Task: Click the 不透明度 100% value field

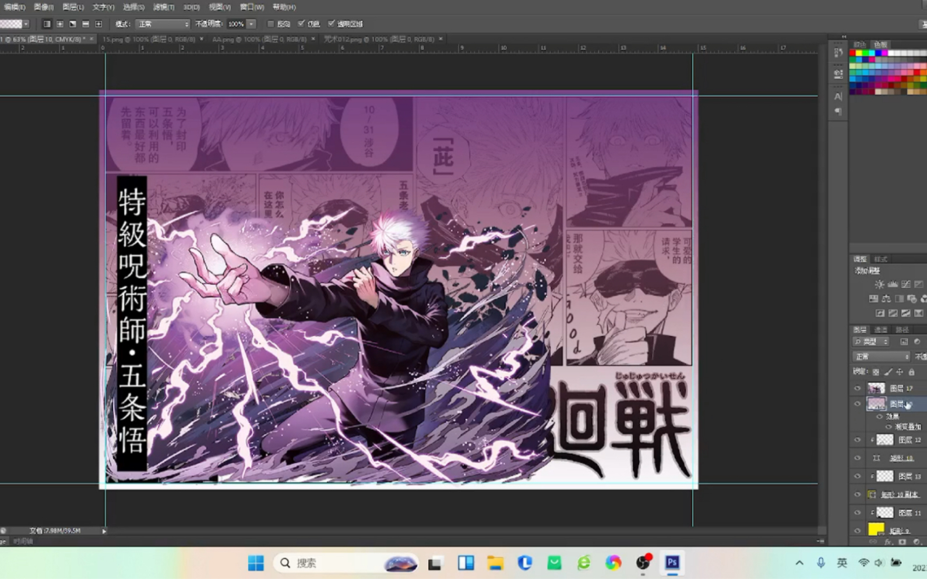Action: point(236,24)
